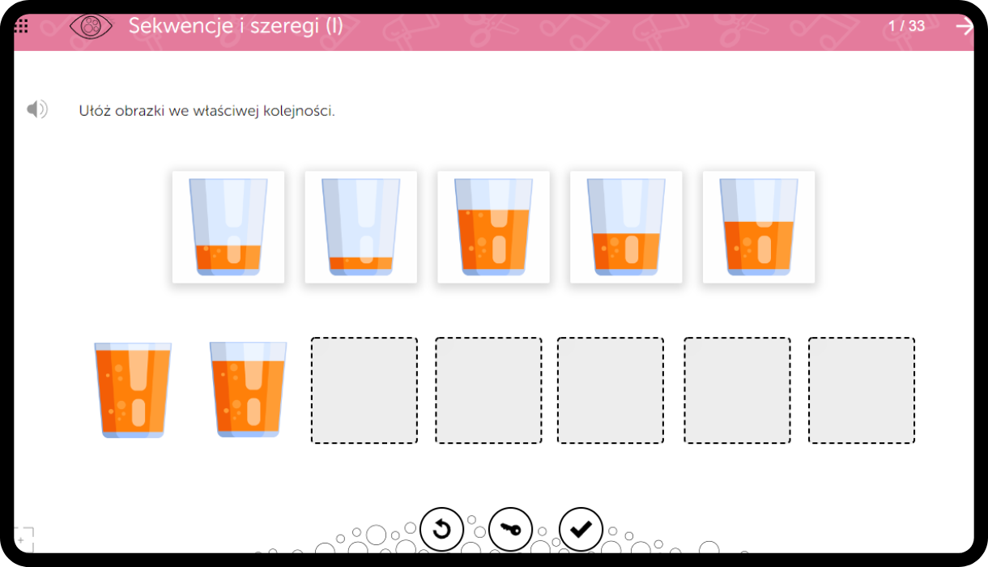
Task: Click the 1 / 33 page counter
Action: (906, 26)
